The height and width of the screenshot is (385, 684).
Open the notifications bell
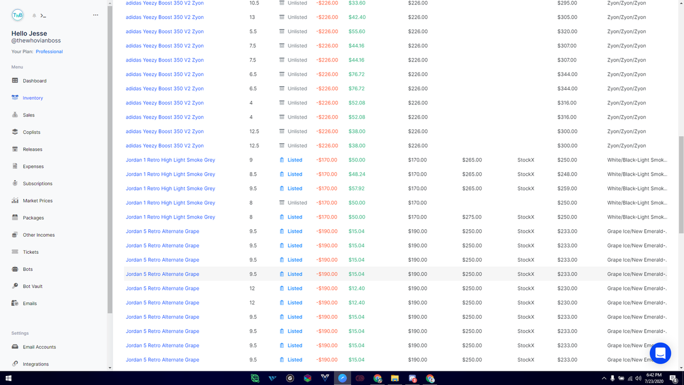click(34, 15)
